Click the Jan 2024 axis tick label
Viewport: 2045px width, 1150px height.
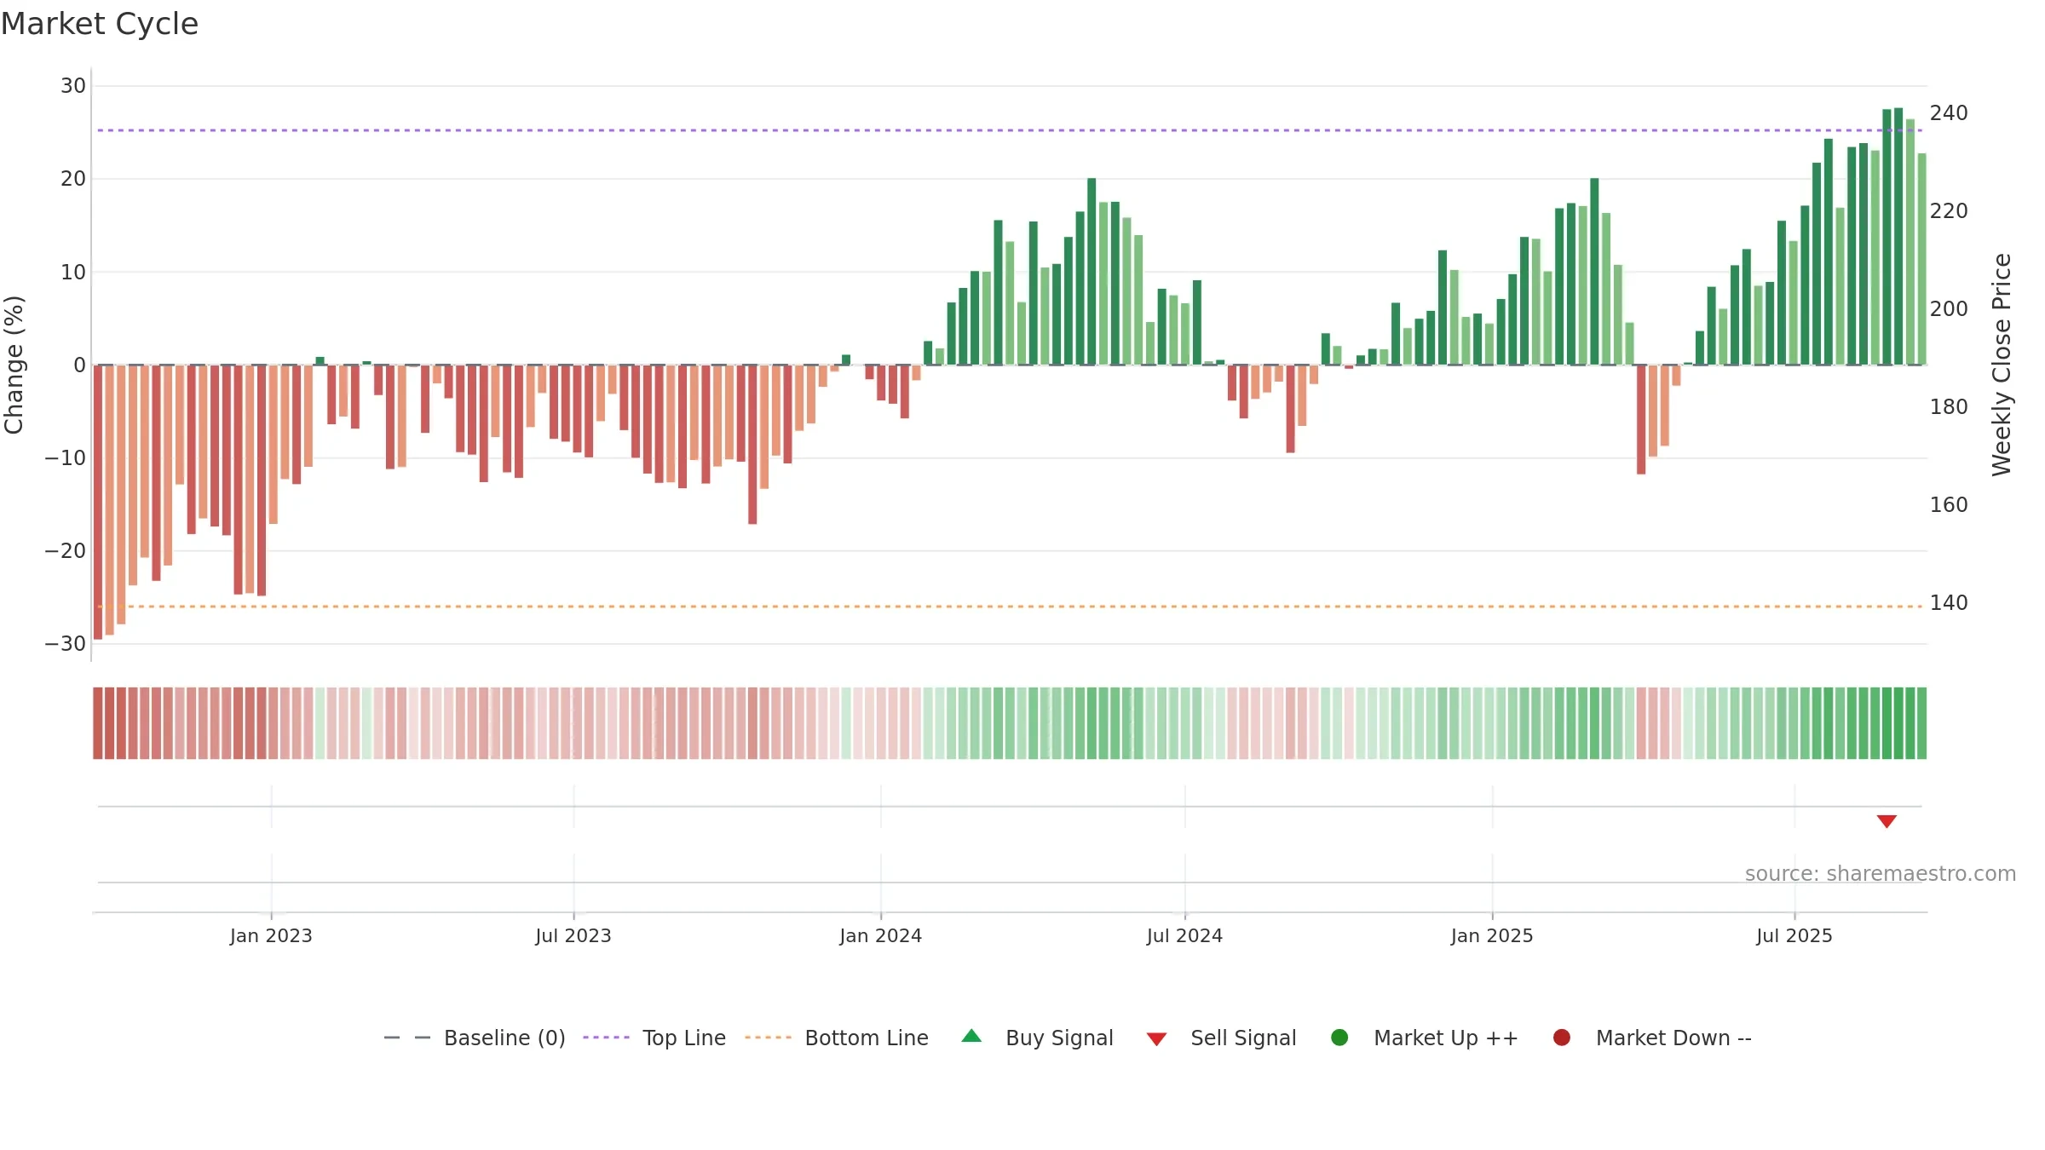tap(880, 935)
